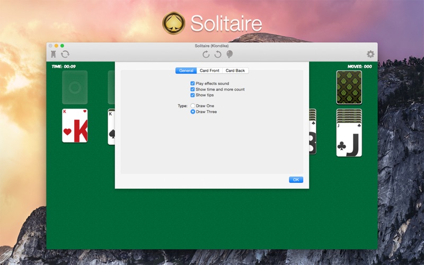424x265 pixels.
Task: Open the Card Back tab
Action: 235,70
